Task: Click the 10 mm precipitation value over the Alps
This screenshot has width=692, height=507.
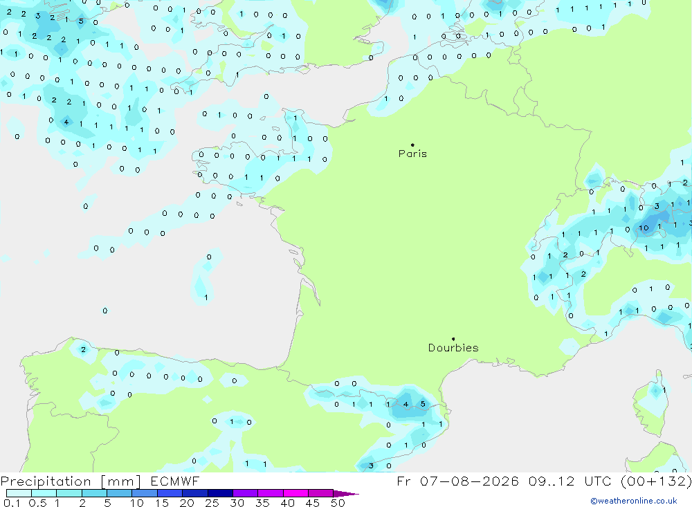Action: tap(644, 228)
